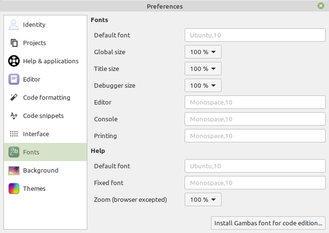This screenshot has width=329, height=233.
Task: Open the Title size dropdown
Action: point(203,69)
